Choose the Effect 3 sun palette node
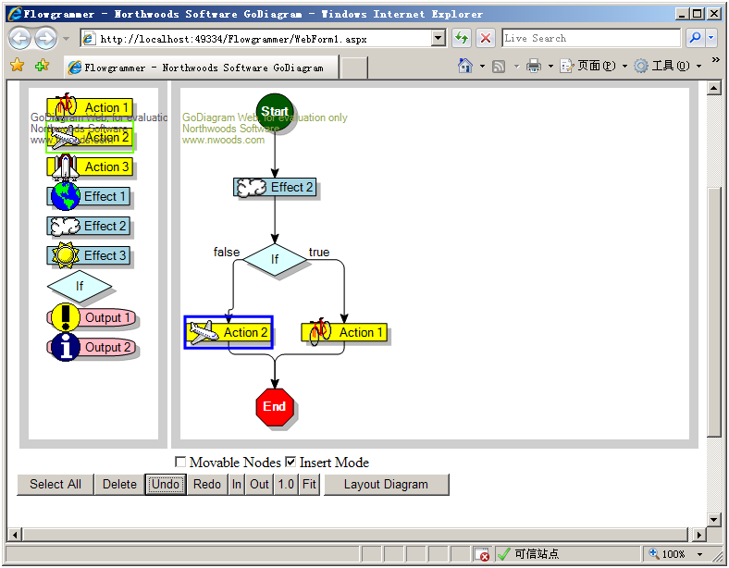This screenshot has width=729, height=568. tap(88, 255)
